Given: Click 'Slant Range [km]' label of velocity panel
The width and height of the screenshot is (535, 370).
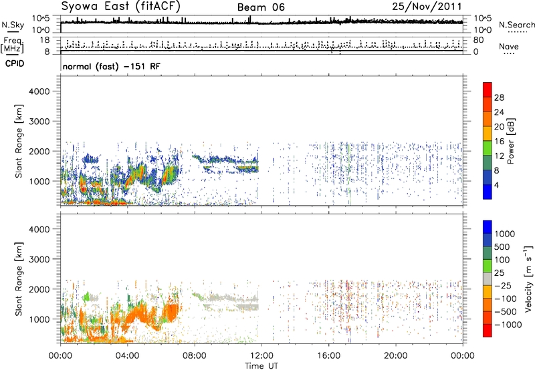Looking at the screenshot, I should point(19,279).
